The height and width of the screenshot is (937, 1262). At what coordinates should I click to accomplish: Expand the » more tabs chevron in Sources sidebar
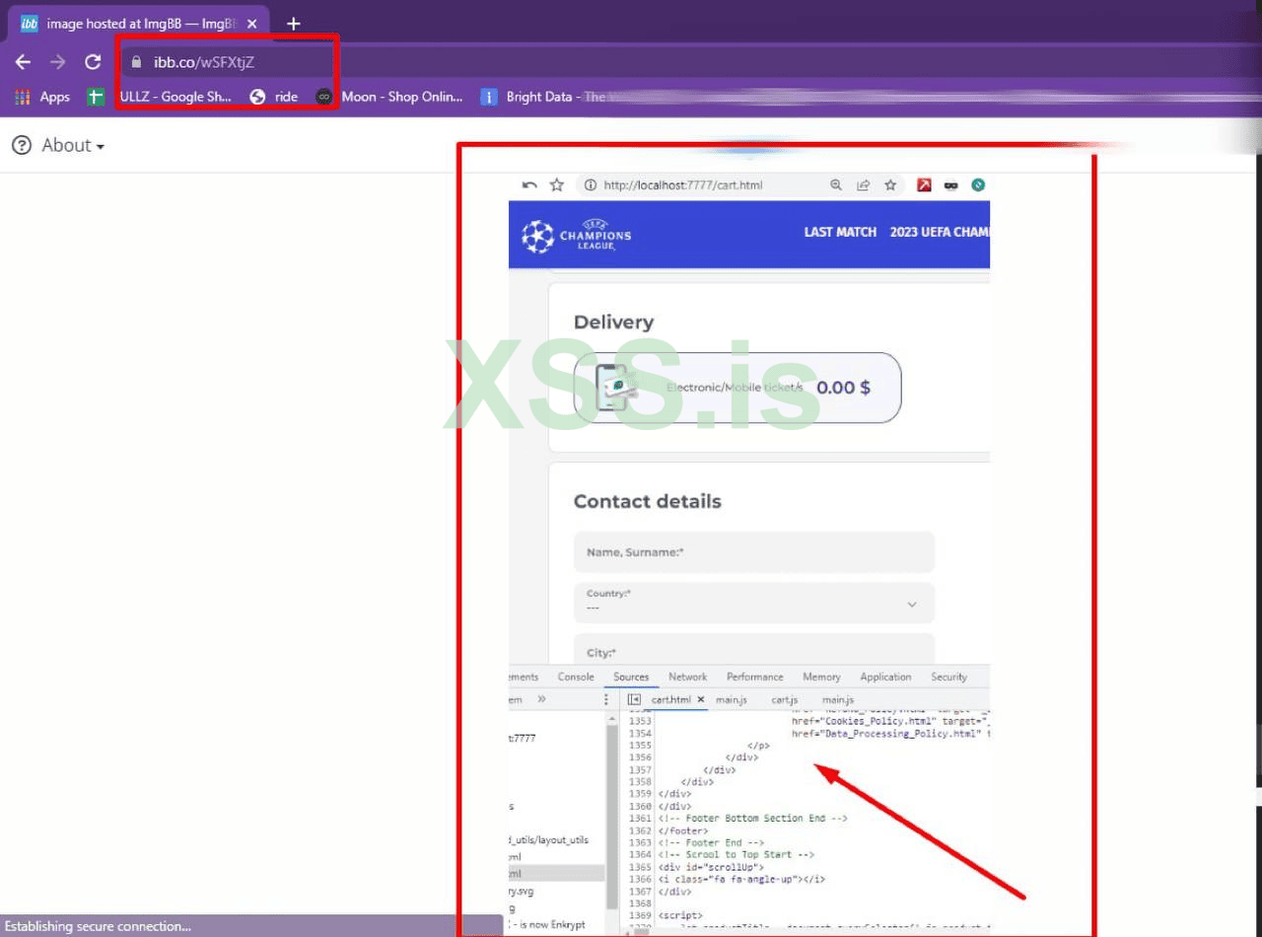point(541,699)
